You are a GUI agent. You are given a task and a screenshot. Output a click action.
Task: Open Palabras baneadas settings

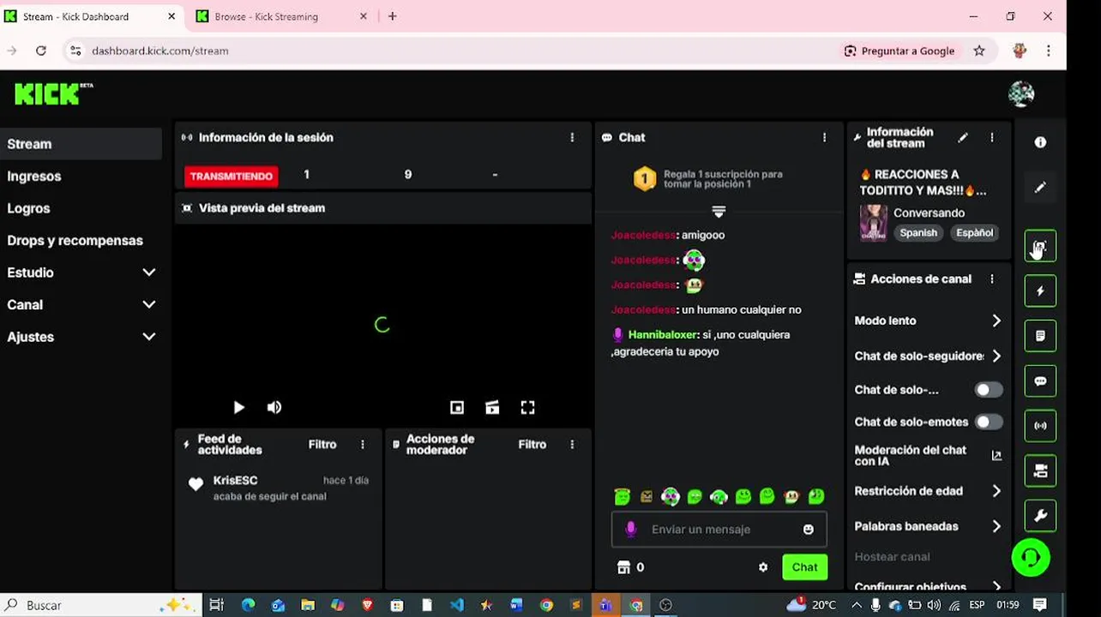pos(928,526)
